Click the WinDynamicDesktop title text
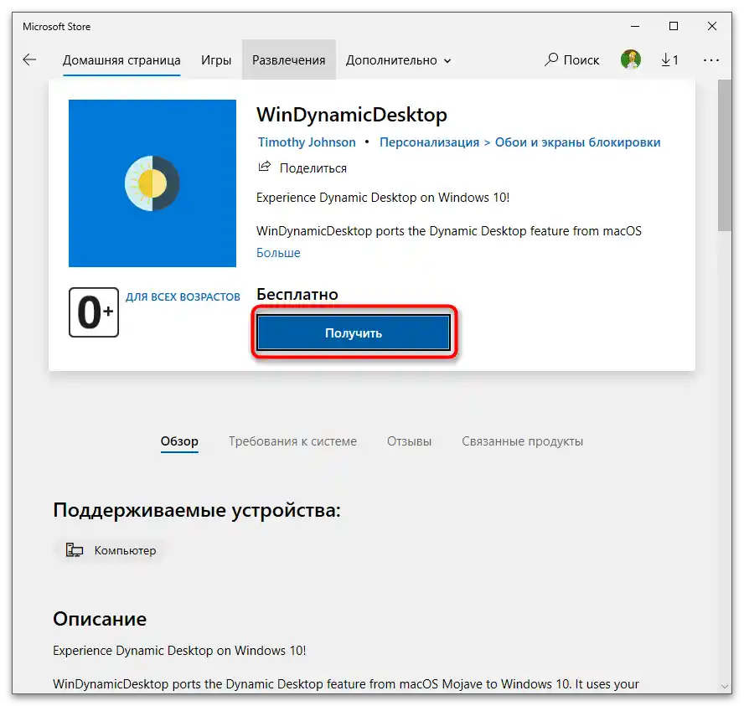This screenshot has height=706, width=744. coord(352,115)
